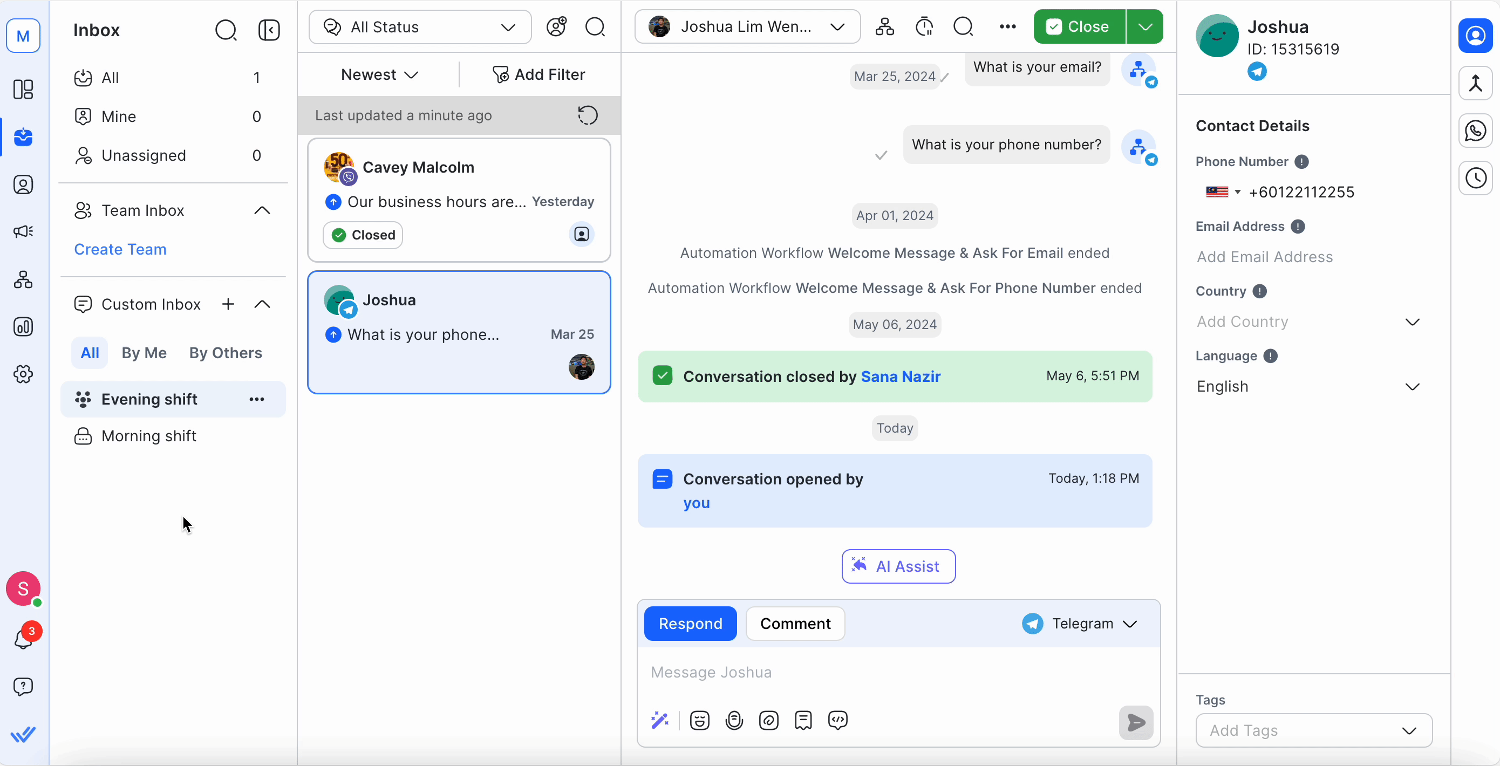Image resolution: width=1500 pixels, height=766 pixels.
Task: Open the broadcasts megaphone icon
Action: coord(23,231)
